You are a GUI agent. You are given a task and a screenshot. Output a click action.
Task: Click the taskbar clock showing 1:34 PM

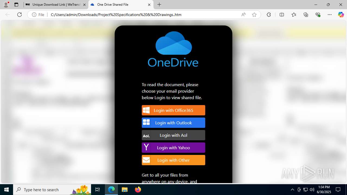coord(324,190)
